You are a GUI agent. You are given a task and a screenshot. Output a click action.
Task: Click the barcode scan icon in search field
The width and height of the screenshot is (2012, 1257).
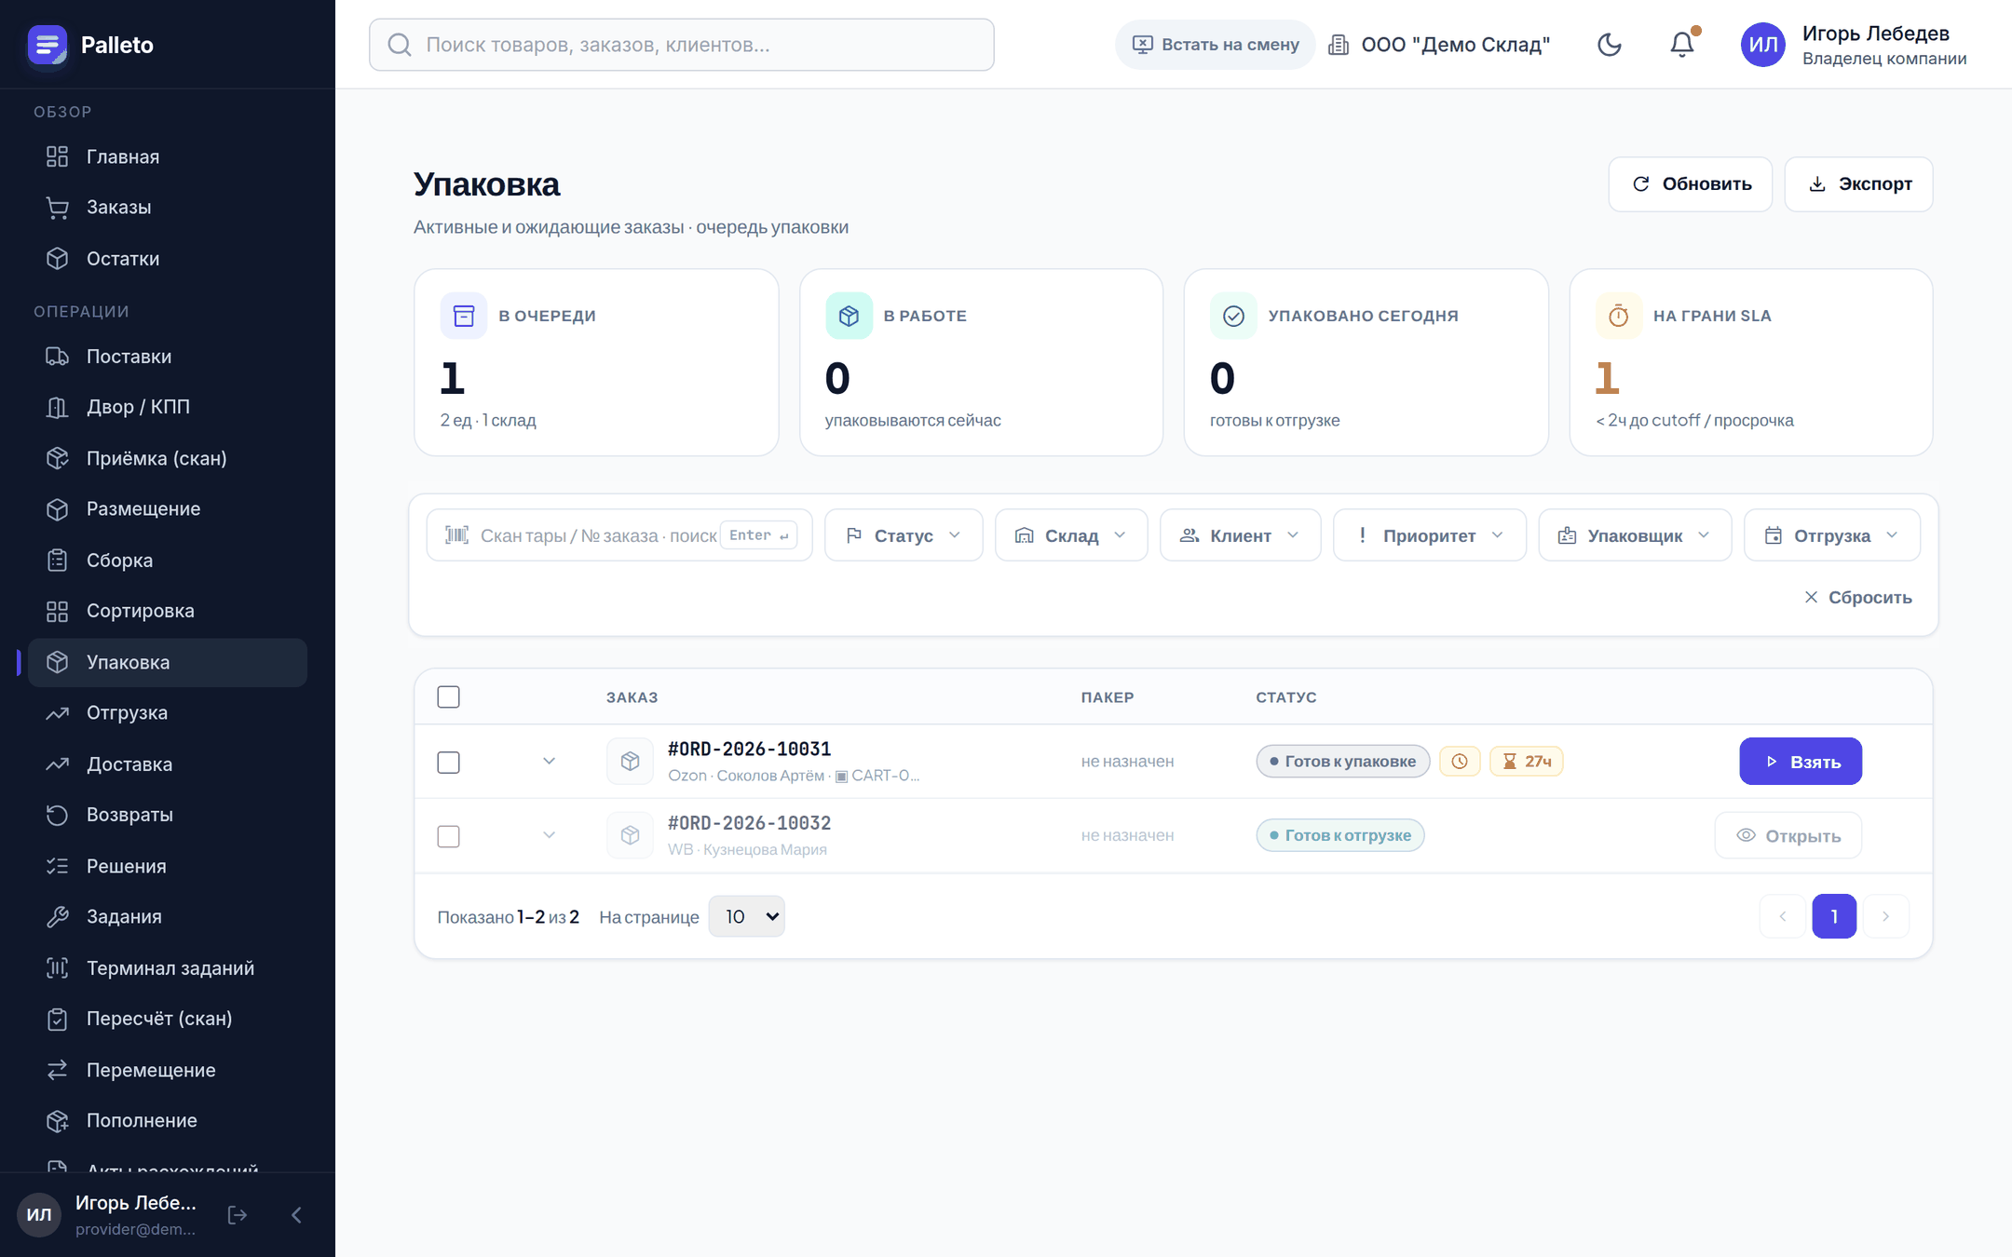[x=456, y=534]
